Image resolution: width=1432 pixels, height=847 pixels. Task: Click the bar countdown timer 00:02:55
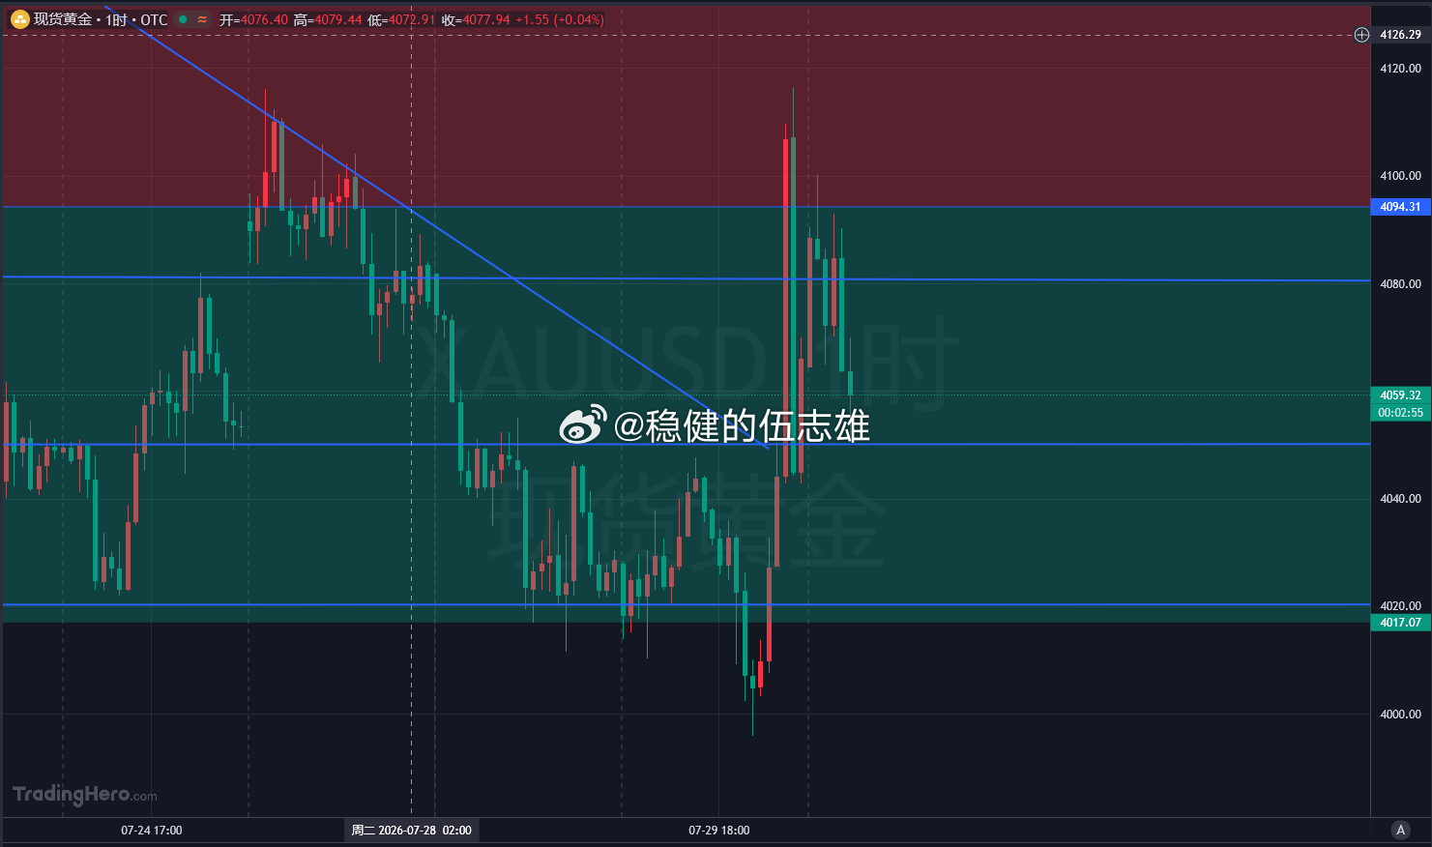pos(1400,413)
